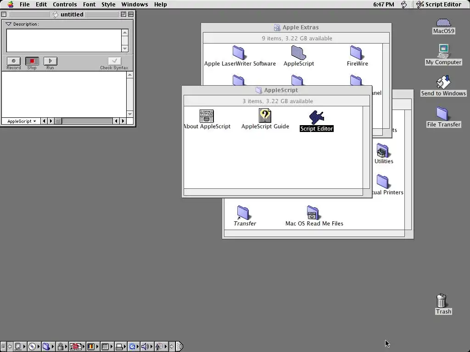Click the Control Strip close box at left end
The image size is (470, 352).
coord(3,346)
